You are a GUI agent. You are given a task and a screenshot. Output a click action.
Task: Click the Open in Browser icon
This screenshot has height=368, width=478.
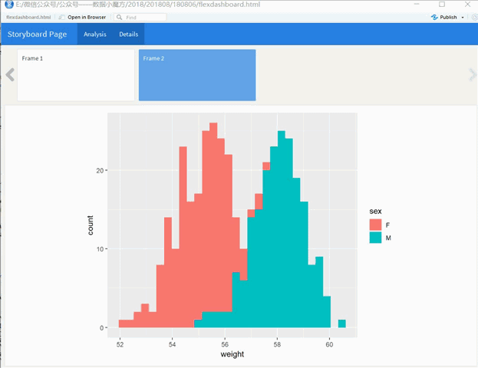tap(61, 18)
